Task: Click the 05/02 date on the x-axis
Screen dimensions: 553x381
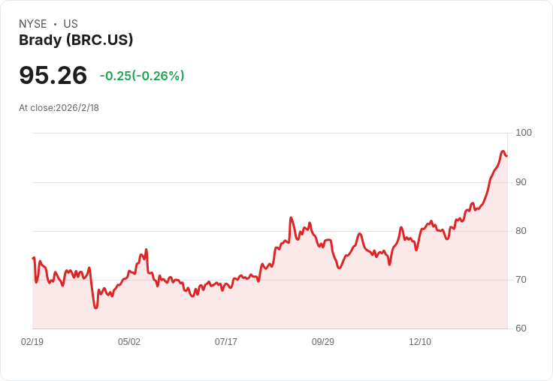Action: 129,341
